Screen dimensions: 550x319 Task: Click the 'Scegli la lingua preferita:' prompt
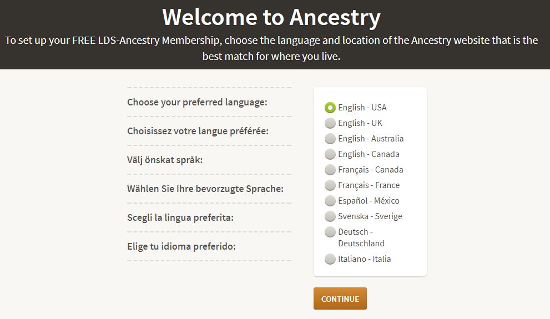[180, 217]
